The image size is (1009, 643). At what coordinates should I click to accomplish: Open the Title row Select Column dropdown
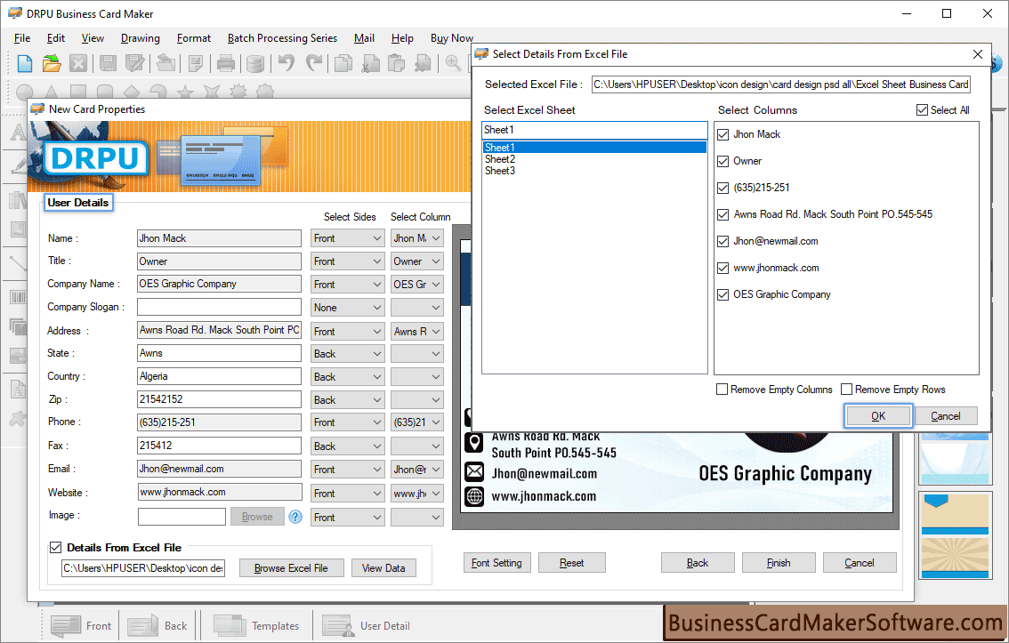click(x=417, y=261)
